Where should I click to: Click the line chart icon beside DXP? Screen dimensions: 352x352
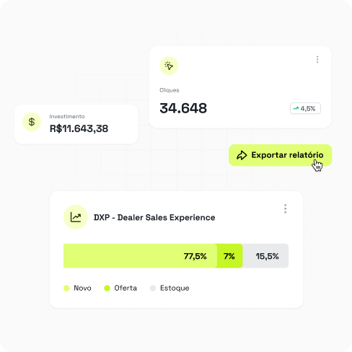[x=76, y=217]
